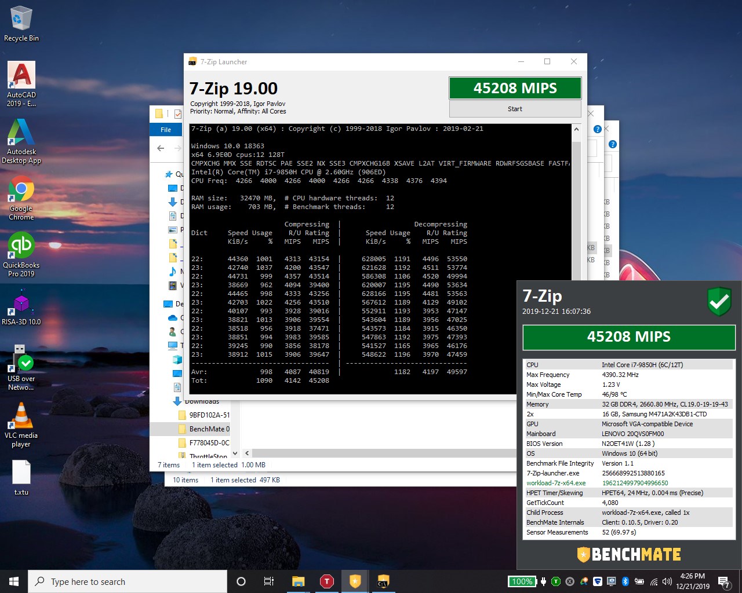Select Quick access star in Explorer sidebar
742x593 pixels.
(169, 174)
